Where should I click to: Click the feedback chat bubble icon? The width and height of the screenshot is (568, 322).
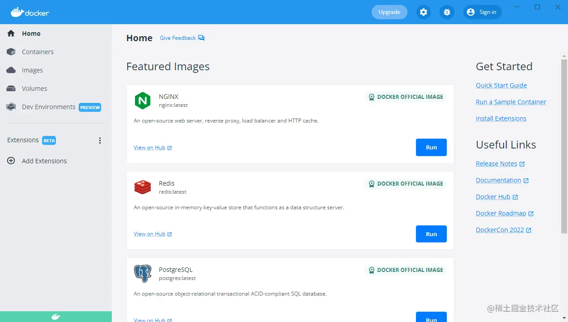tap(201, 38)
